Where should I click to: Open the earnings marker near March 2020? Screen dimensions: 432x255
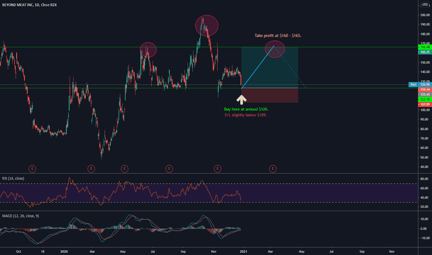pos(91,169)
